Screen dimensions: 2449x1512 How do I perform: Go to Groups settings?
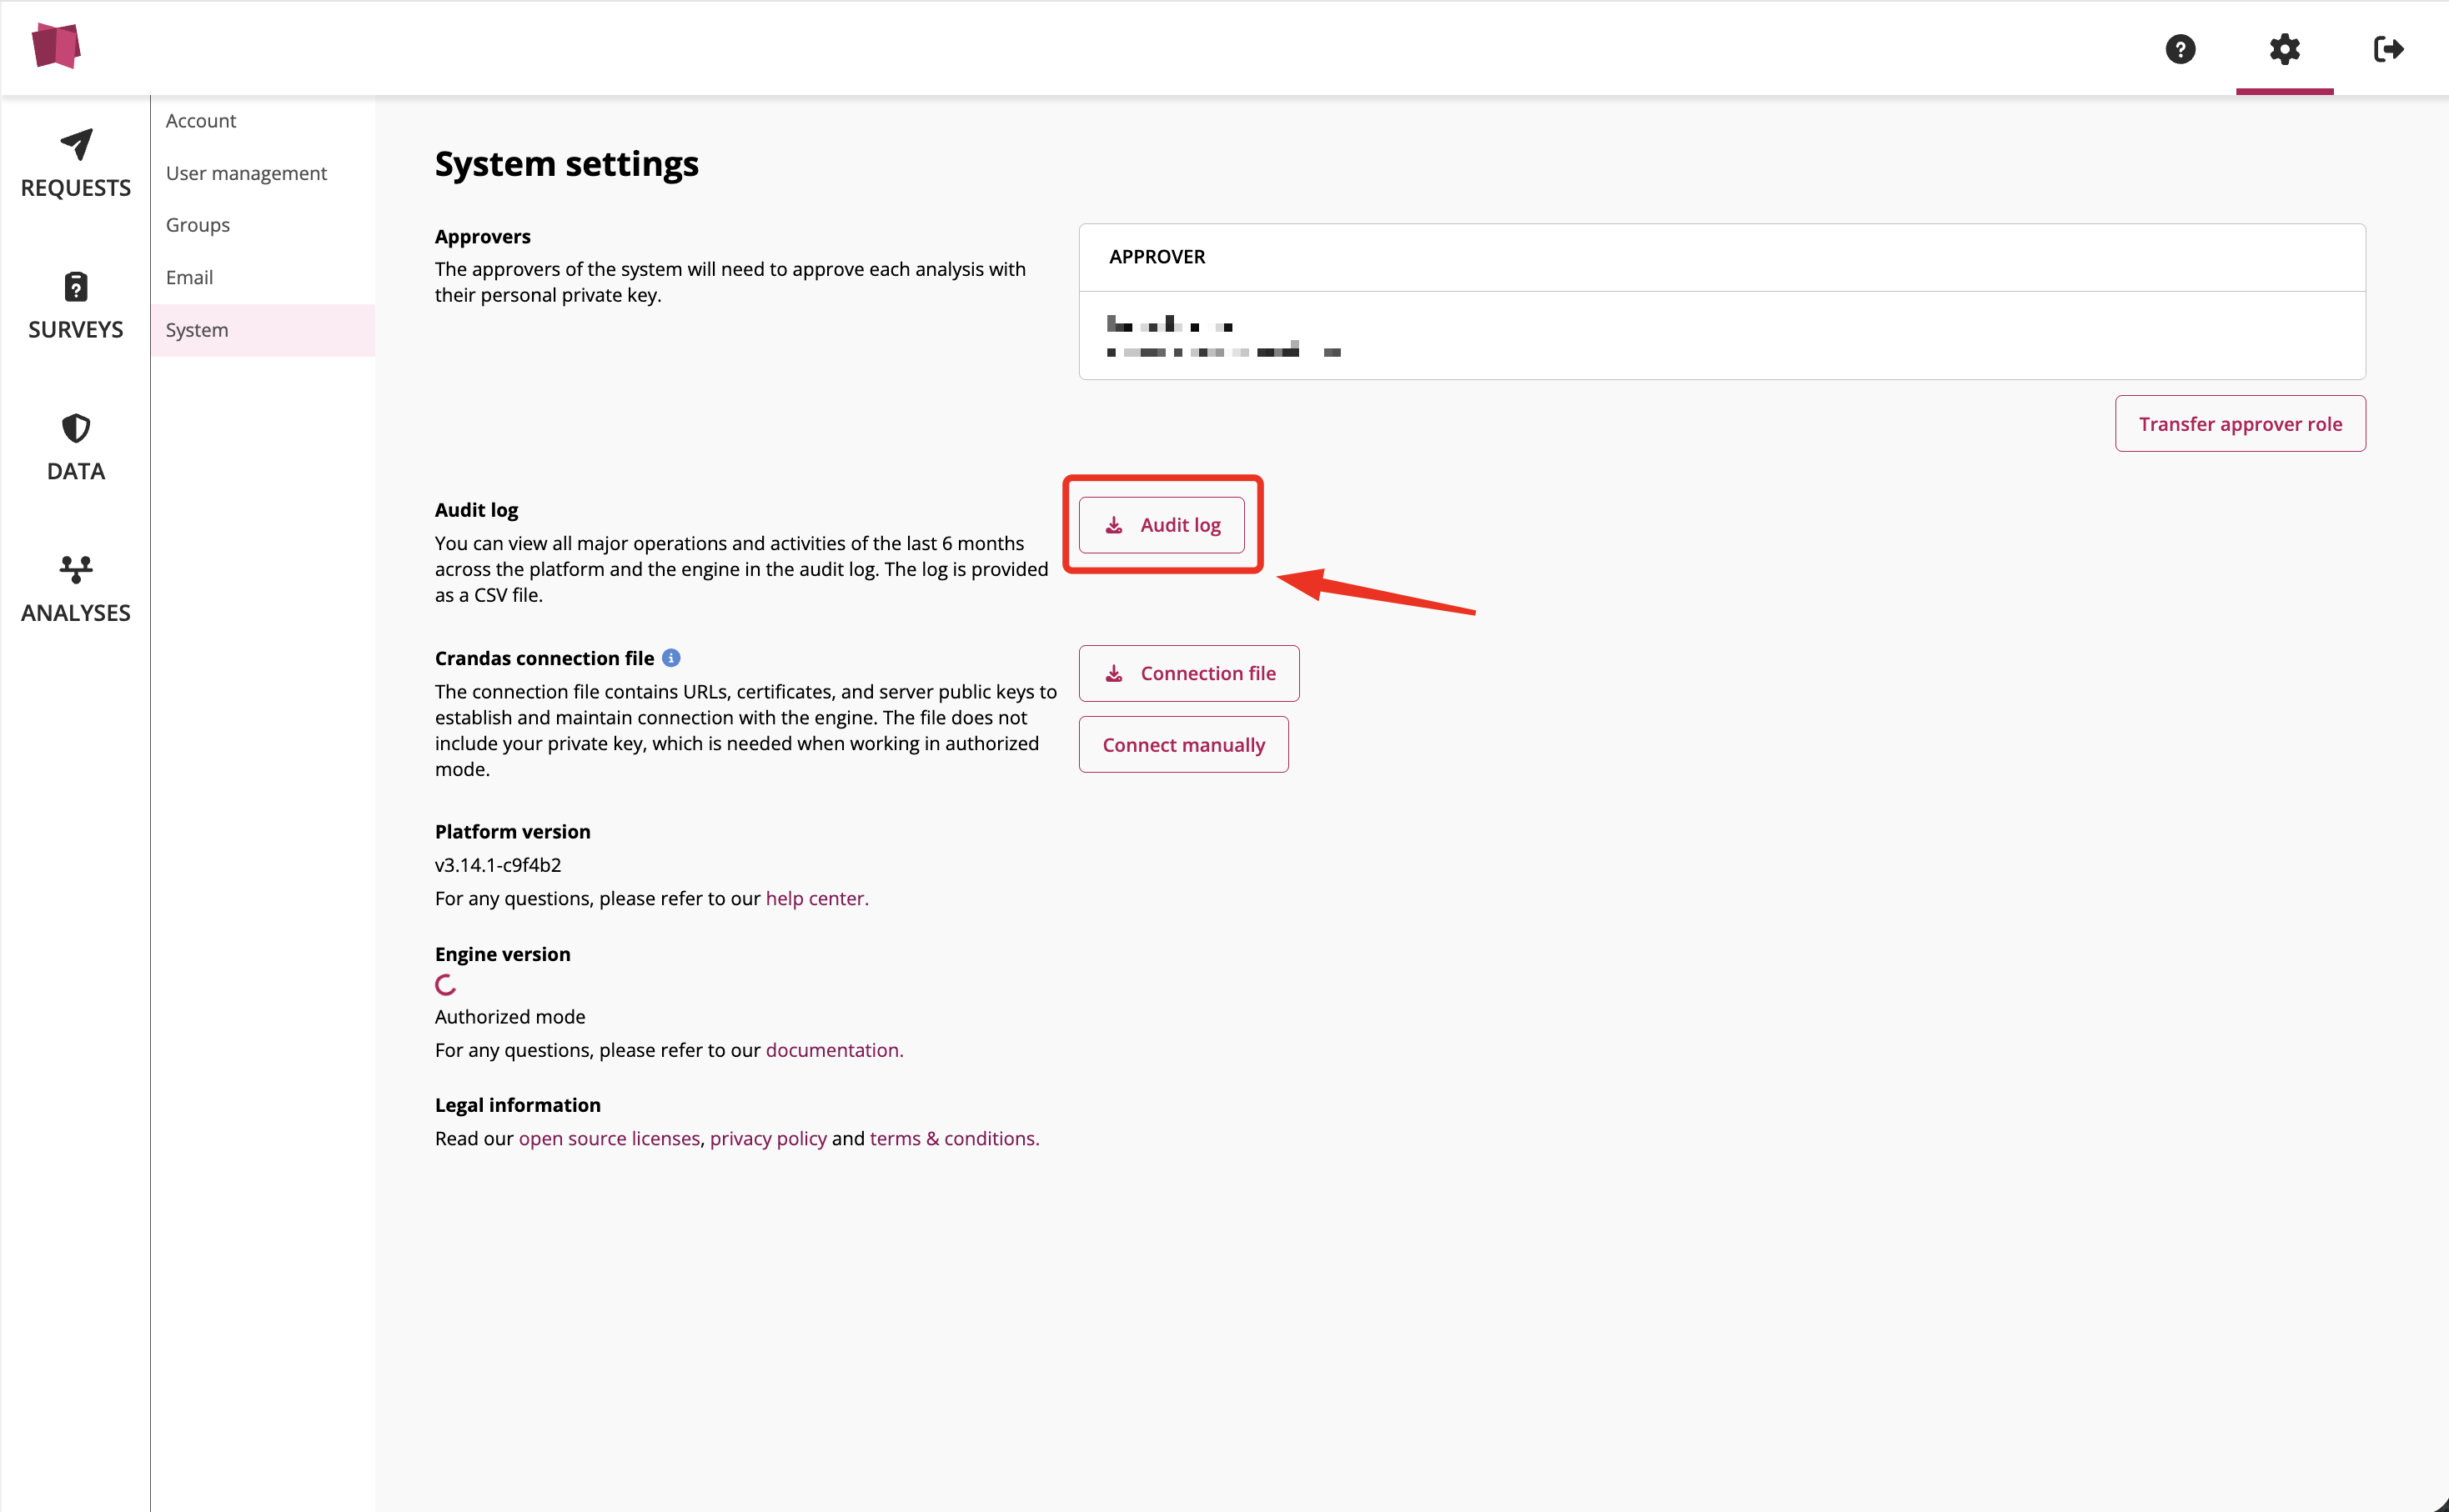(198, 225)
